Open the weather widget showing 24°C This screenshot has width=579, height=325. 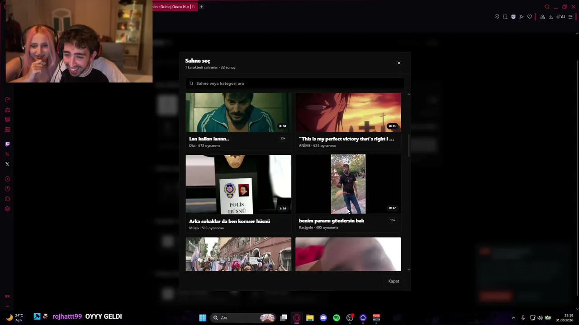coord(14,318)
